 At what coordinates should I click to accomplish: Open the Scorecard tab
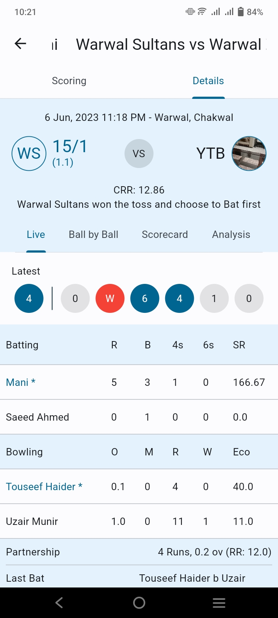pyautogui.click(x=165, y=234)
